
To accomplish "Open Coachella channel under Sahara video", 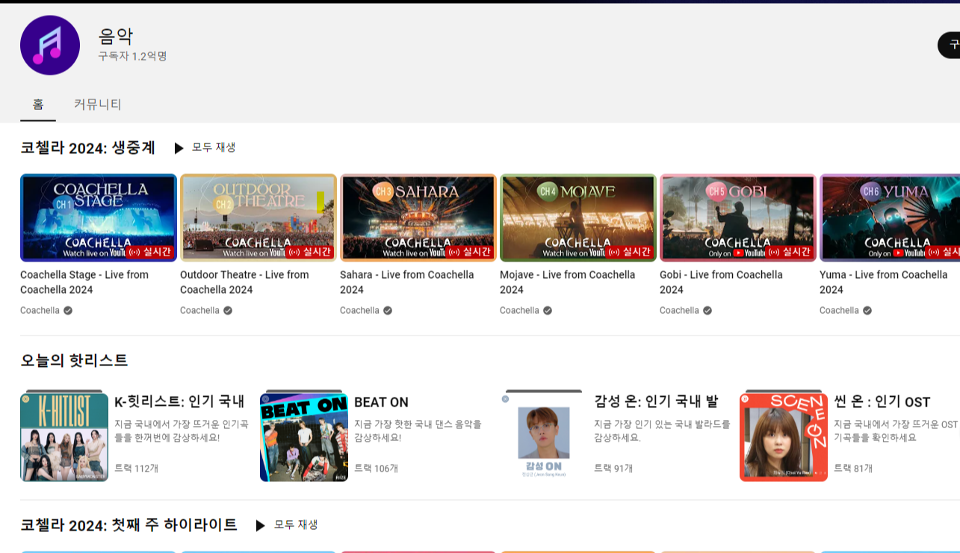I will click(x=359, y=310).
